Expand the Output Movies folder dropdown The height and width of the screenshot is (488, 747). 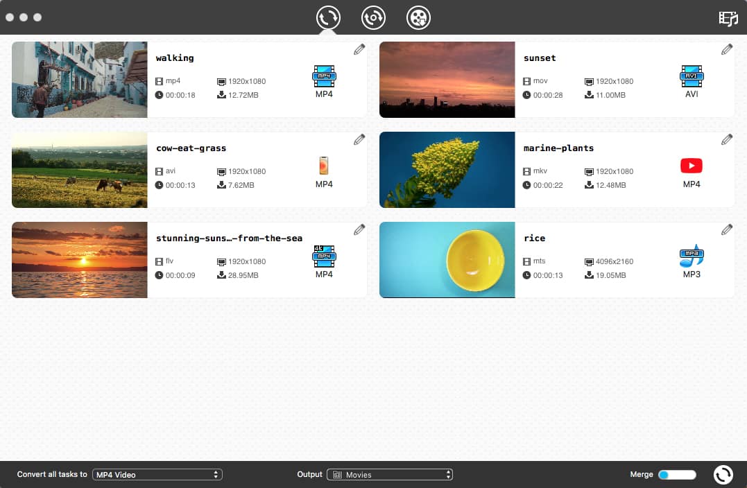click(x=390, y=475)
